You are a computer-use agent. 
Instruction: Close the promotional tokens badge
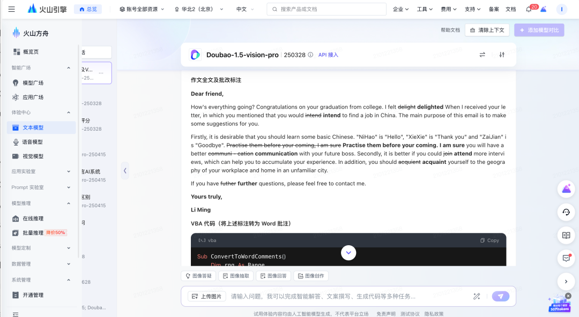click(568, 296)
